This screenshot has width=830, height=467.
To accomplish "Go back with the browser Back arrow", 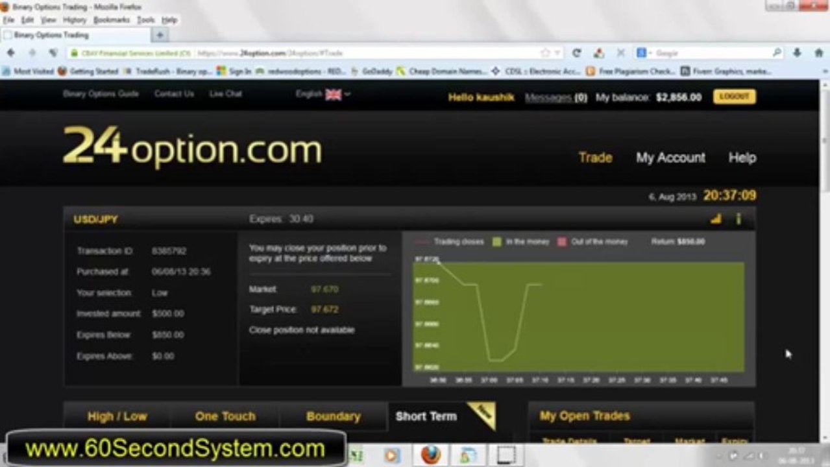I will tap(11, 53).
